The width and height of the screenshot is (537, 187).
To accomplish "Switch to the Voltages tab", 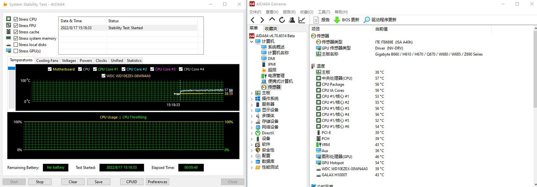I will 69,61.
